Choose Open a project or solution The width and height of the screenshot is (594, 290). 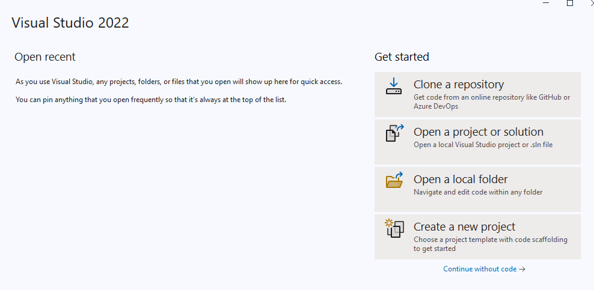click(477, 142)
